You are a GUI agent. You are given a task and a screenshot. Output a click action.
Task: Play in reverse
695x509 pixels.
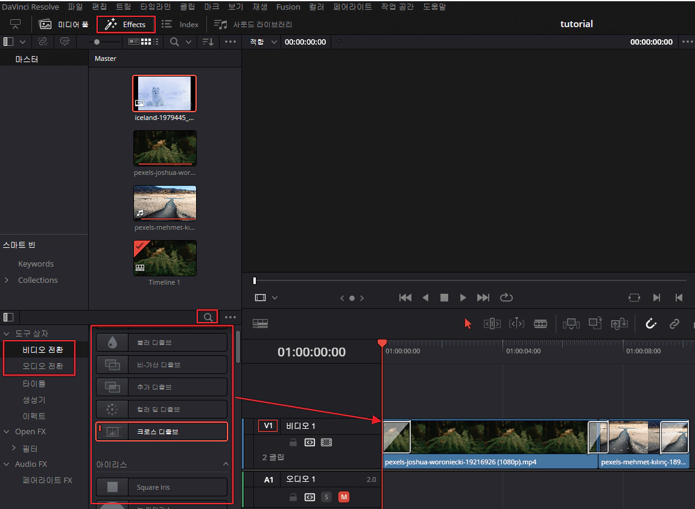425,298
